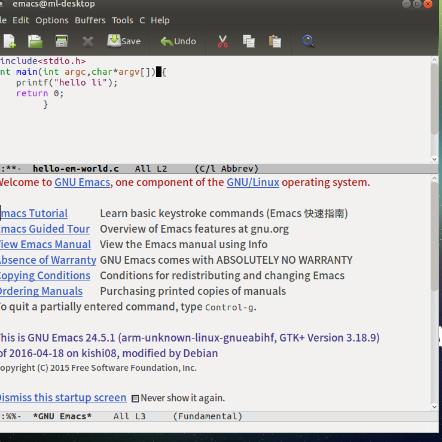Open the directory browser drawer icon
Viewport: 442px width, 442px height.
coord(61,41)
